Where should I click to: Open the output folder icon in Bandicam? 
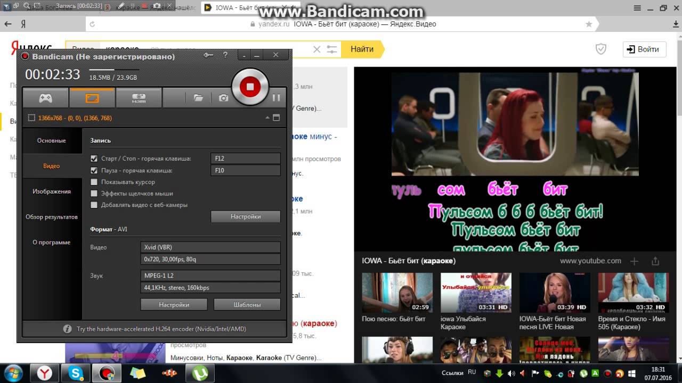tap(198, 98)
